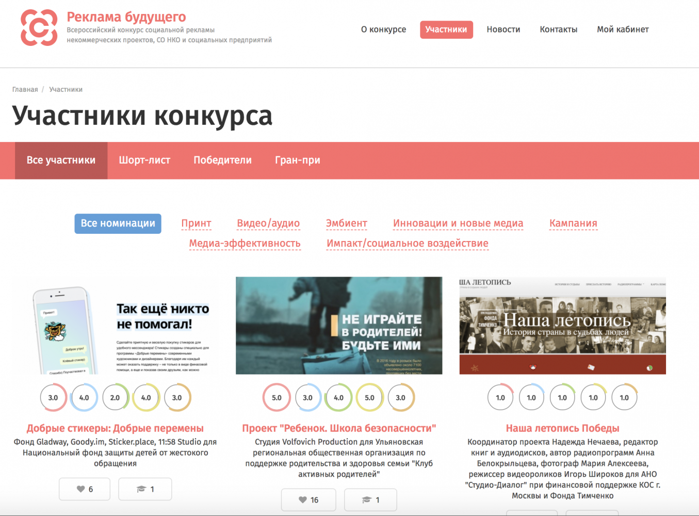Click the Участники конкурса heading
Viewport: 699px width, 516px height.
(142, 116)
